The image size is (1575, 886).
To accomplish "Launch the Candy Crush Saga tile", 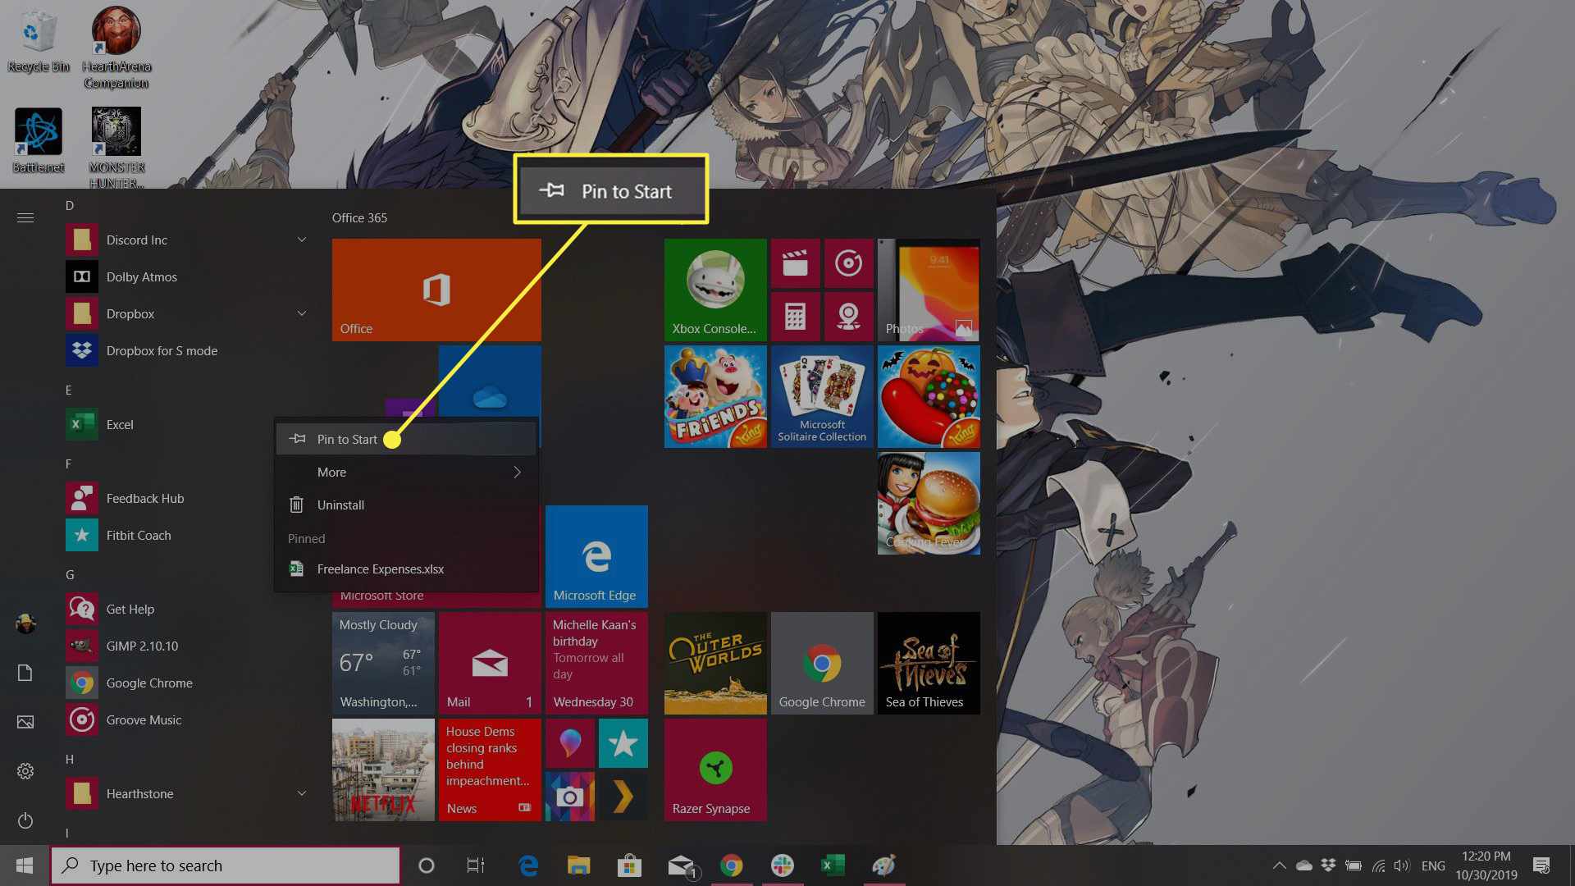I will [x=929, y=396].
